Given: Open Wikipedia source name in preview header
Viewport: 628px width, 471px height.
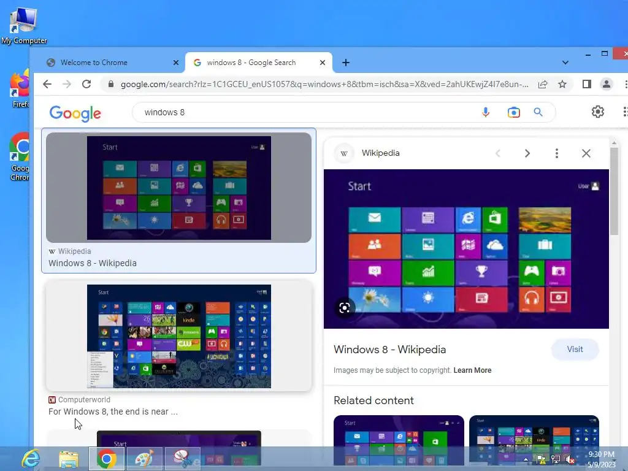Looking at the screenshot, I should (x=380, y=153).
